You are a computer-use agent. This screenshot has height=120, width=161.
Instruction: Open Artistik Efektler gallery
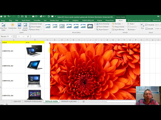[x=25, y=27]
